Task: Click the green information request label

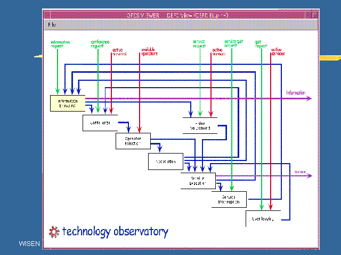Action: coord(60,44)
